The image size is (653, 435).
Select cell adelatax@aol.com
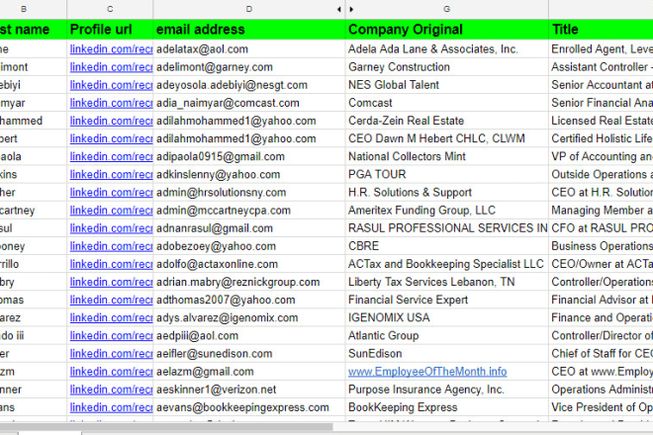coord(249,49)
